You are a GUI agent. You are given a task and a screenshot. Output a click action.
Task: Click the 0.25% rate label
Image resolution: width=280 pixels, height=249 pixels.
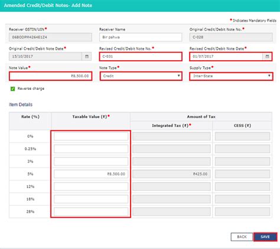tap(30, 149)
